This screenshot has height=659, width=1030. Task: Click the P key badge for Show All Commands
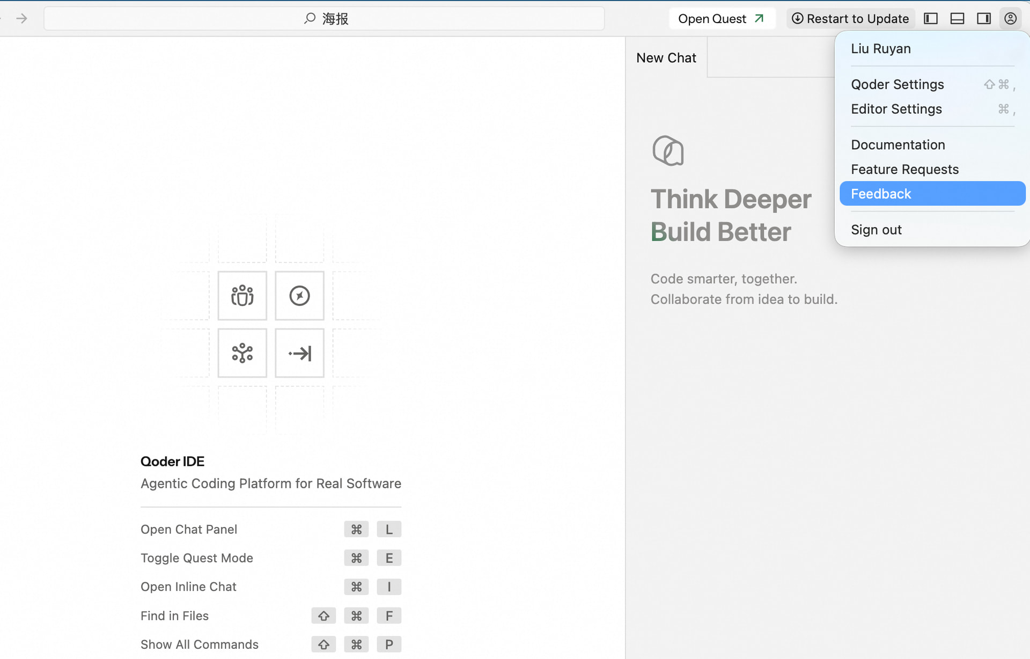point(389,645)
